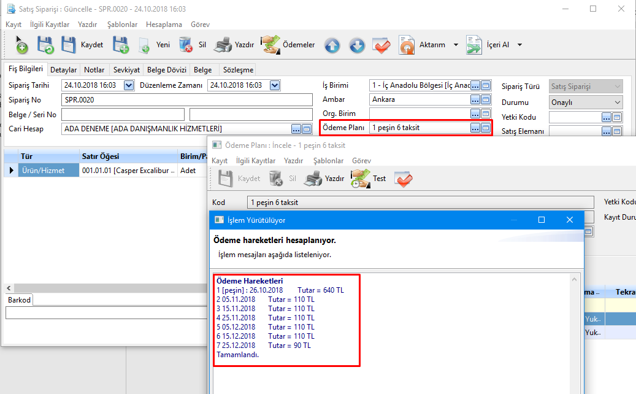The image size is (636, 394).
Task: Click the Kaydet button in the main toolbar
Action: click(83, 45)
